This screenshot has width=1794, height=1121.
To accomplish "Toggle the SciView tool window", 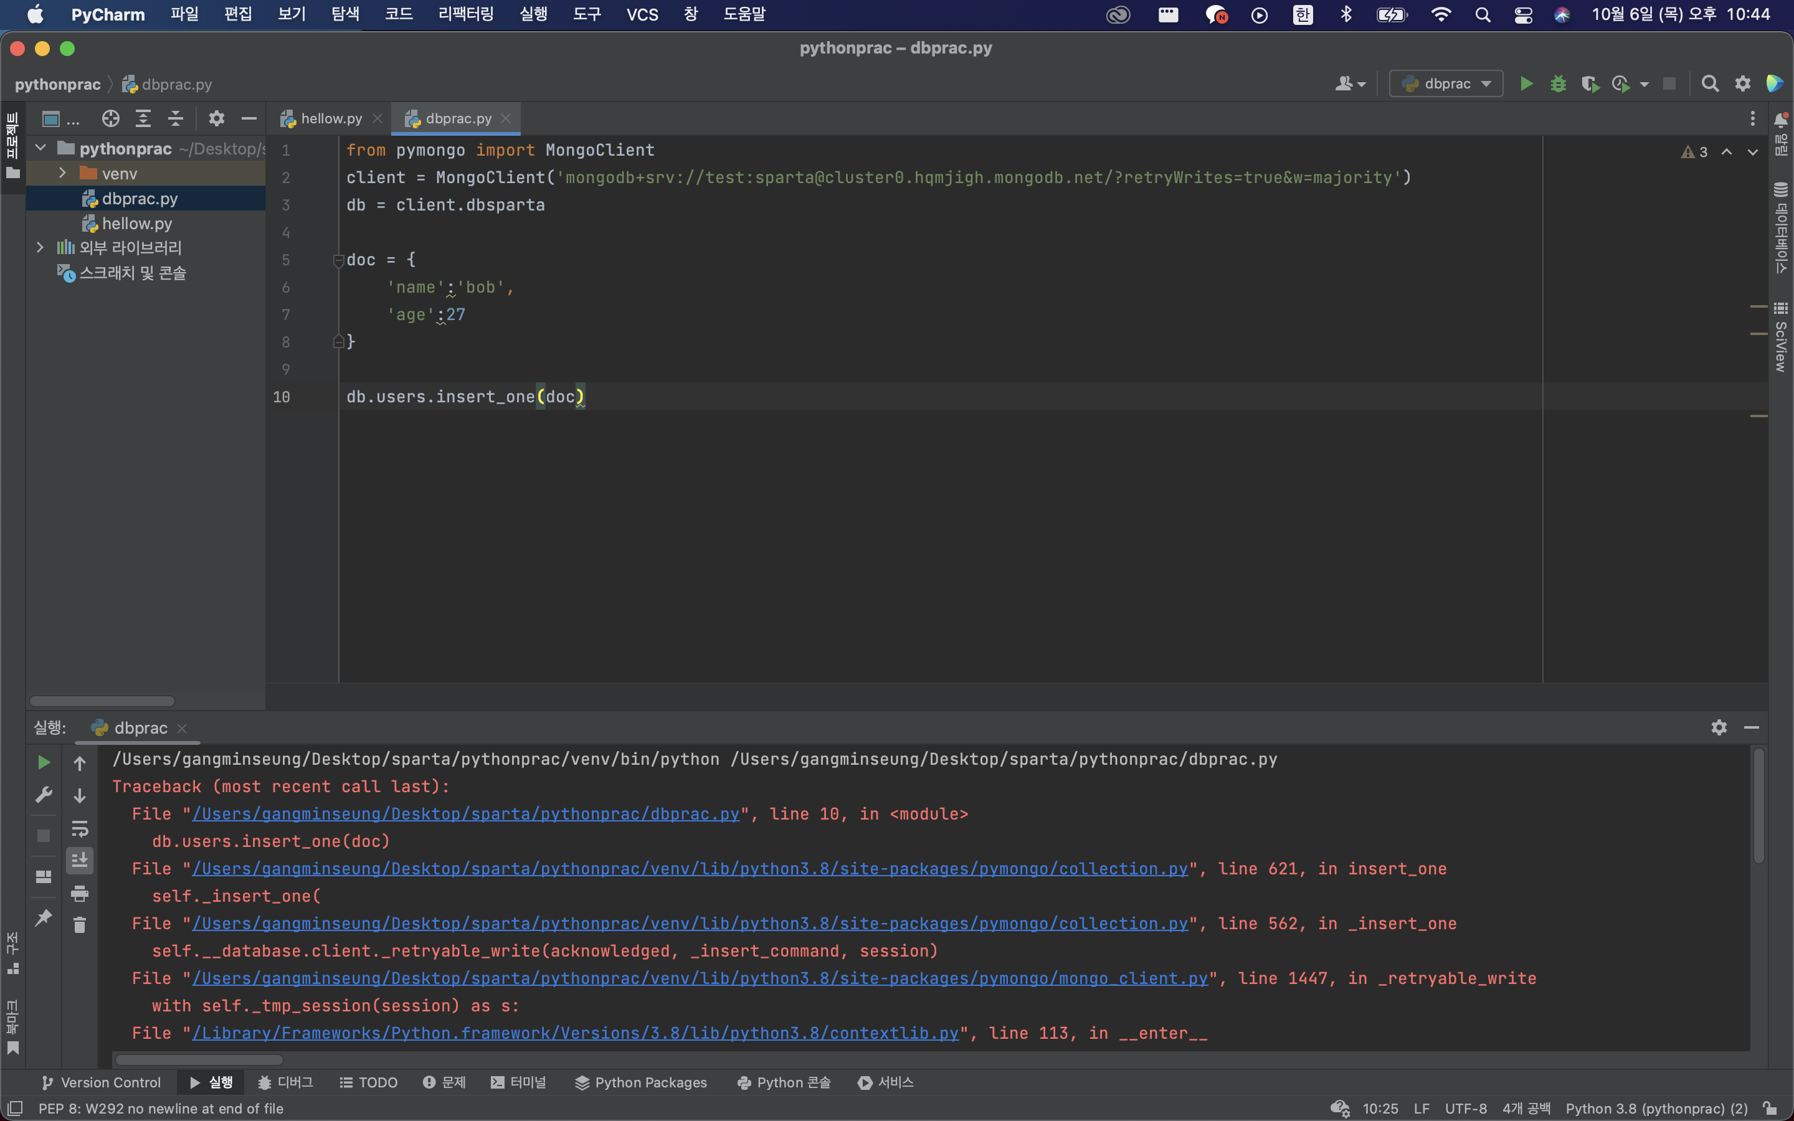I will (1781, 338).
